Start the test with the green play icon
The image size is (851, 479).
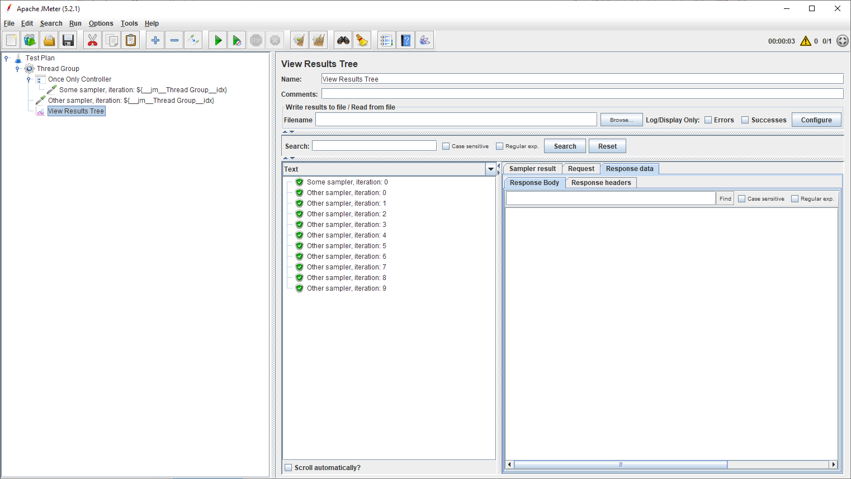(x=218, y=40)
